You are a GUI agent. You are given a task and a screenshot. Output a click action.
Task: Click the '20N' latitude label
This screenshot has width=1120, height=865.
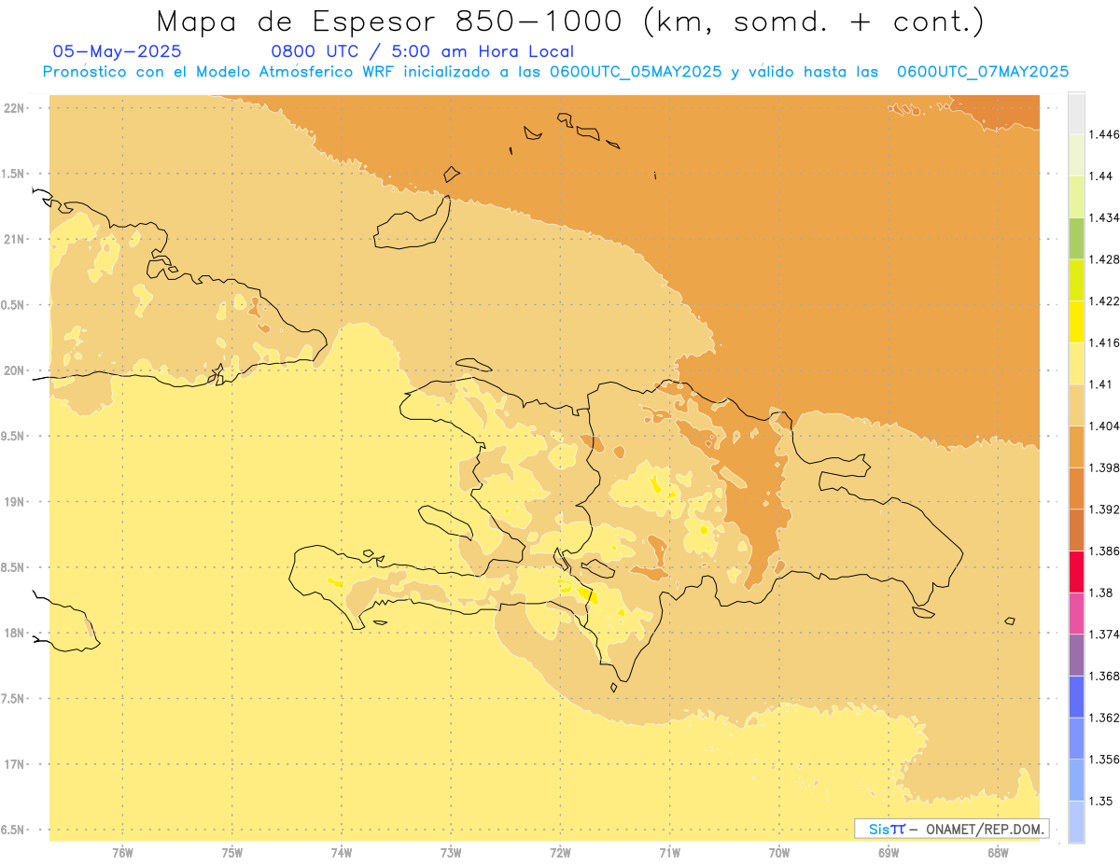(x=14, y=370)
